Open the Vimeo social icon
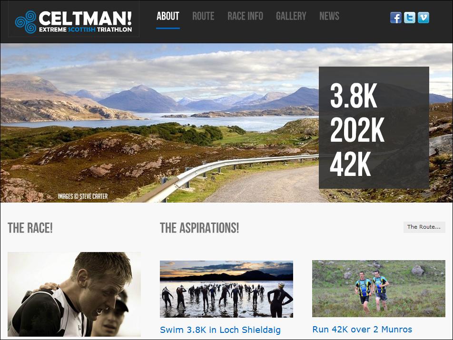Screen dimensions: 453x340 pyautogui.click(x=423, y=18)
